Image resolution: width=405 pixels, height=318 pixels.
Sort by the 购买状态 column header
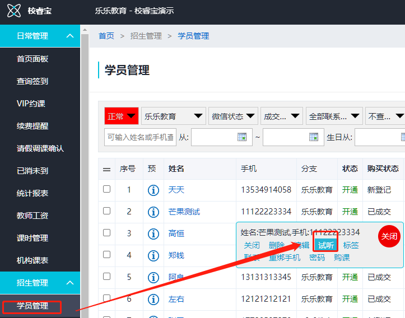coord(383,169)
